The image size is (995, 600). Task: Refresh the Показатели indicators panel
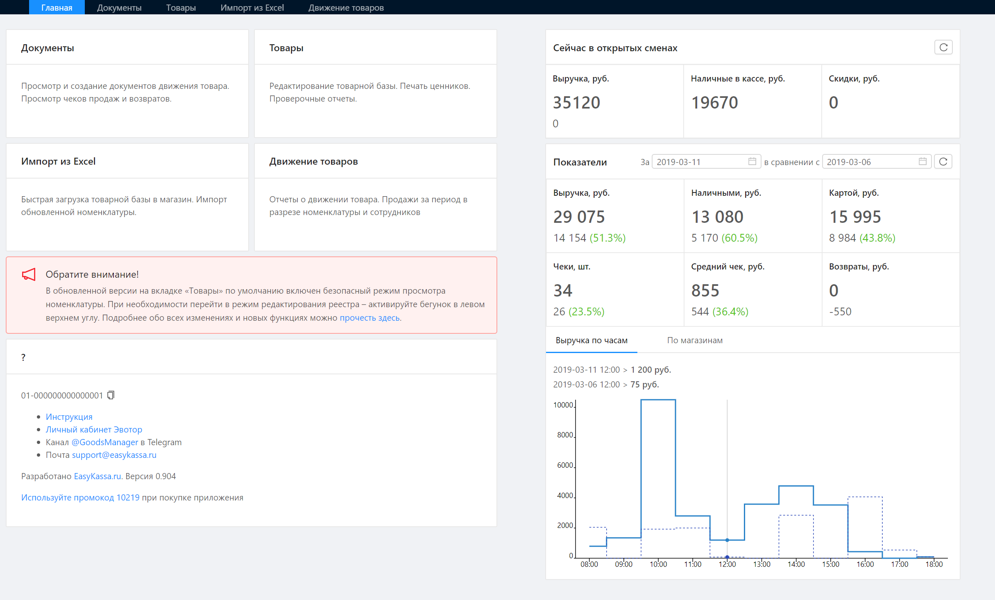point(943,162)
